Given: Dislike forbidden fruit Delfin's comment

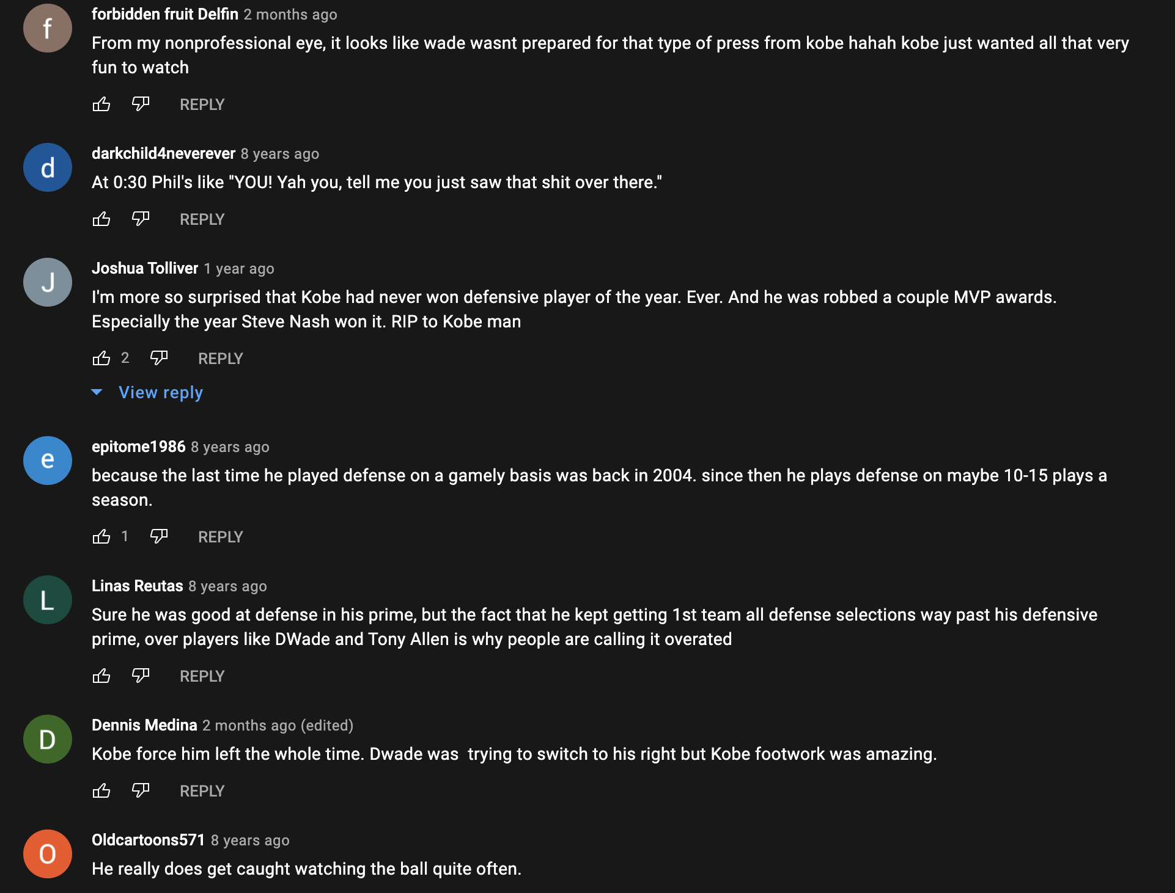Looking at the screenshot, I should click(x=141, y=104).
